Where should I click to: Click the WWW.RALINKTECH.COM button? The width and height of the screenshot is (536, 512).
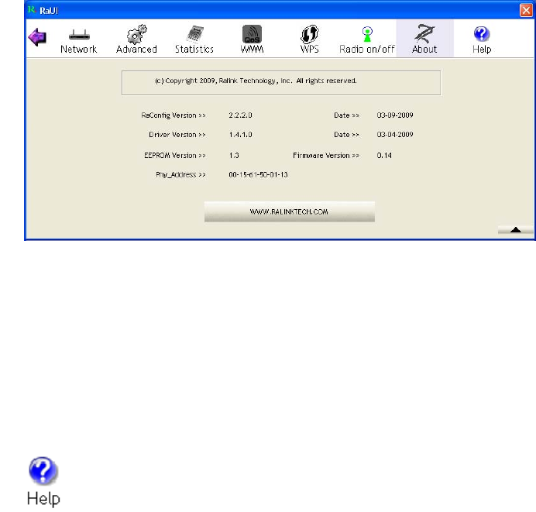pyautogui.click(x=290, y=211)
